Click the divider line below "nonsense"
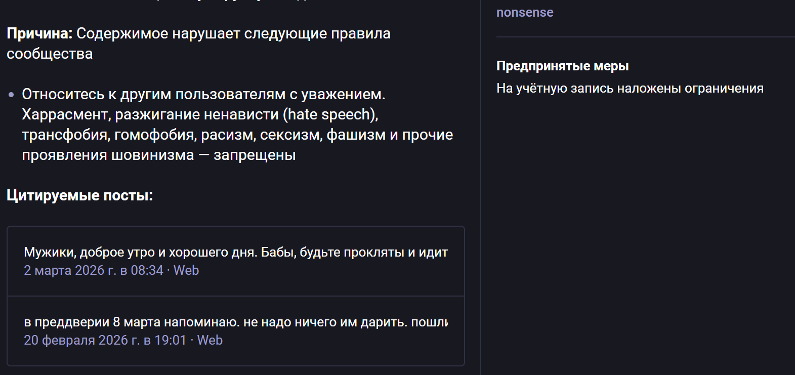795x375 pixels. [x=645, y=37]
